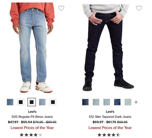The image size is (152, 138).
Task: Click Levi's brand name above 512 jeans
Action: pyautogui.click(x=110, y=112)
